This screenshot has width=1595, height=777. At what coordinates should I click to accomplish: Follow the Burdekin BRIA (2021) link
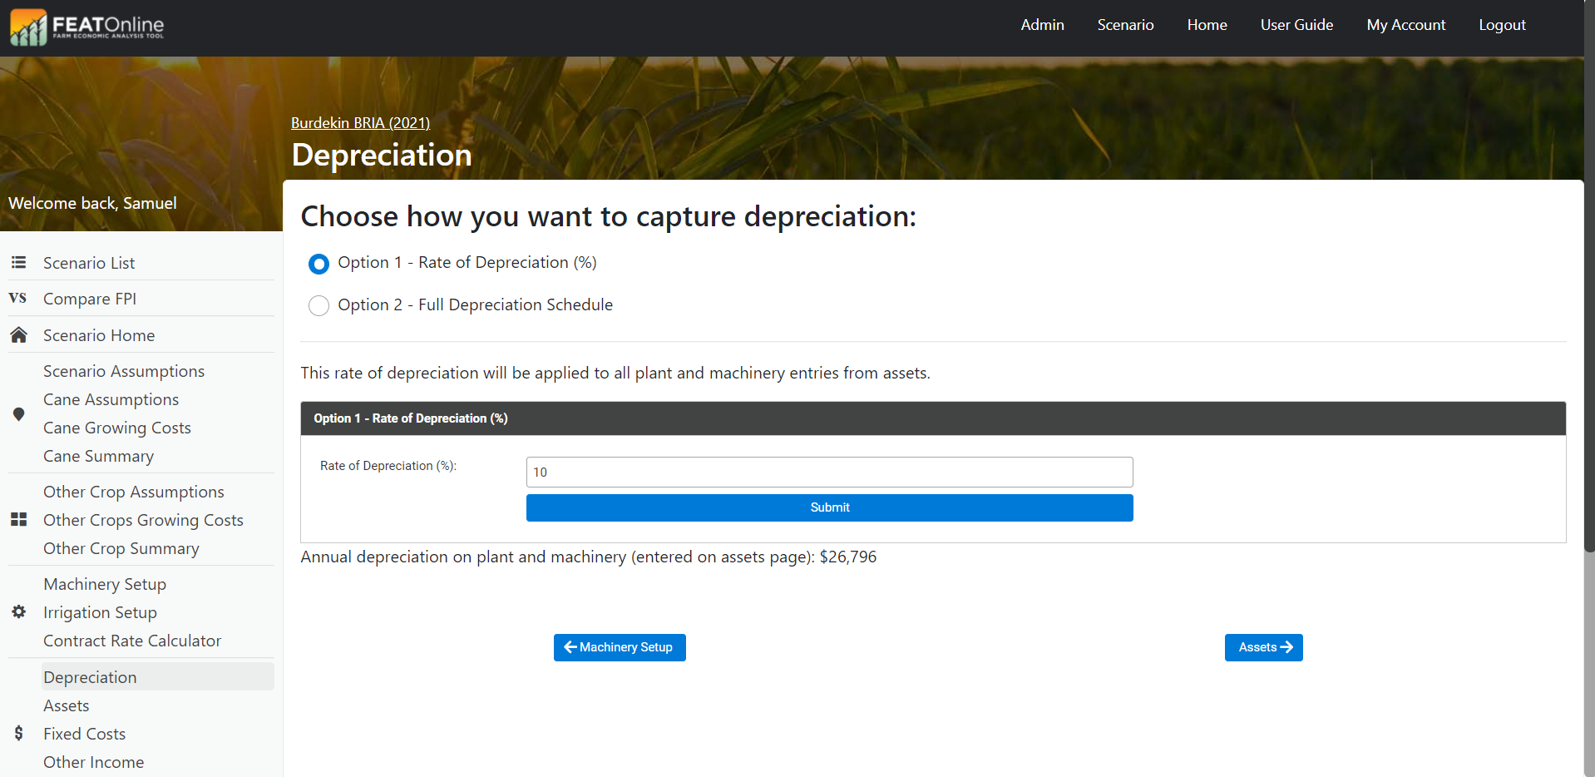pos(360,123)
